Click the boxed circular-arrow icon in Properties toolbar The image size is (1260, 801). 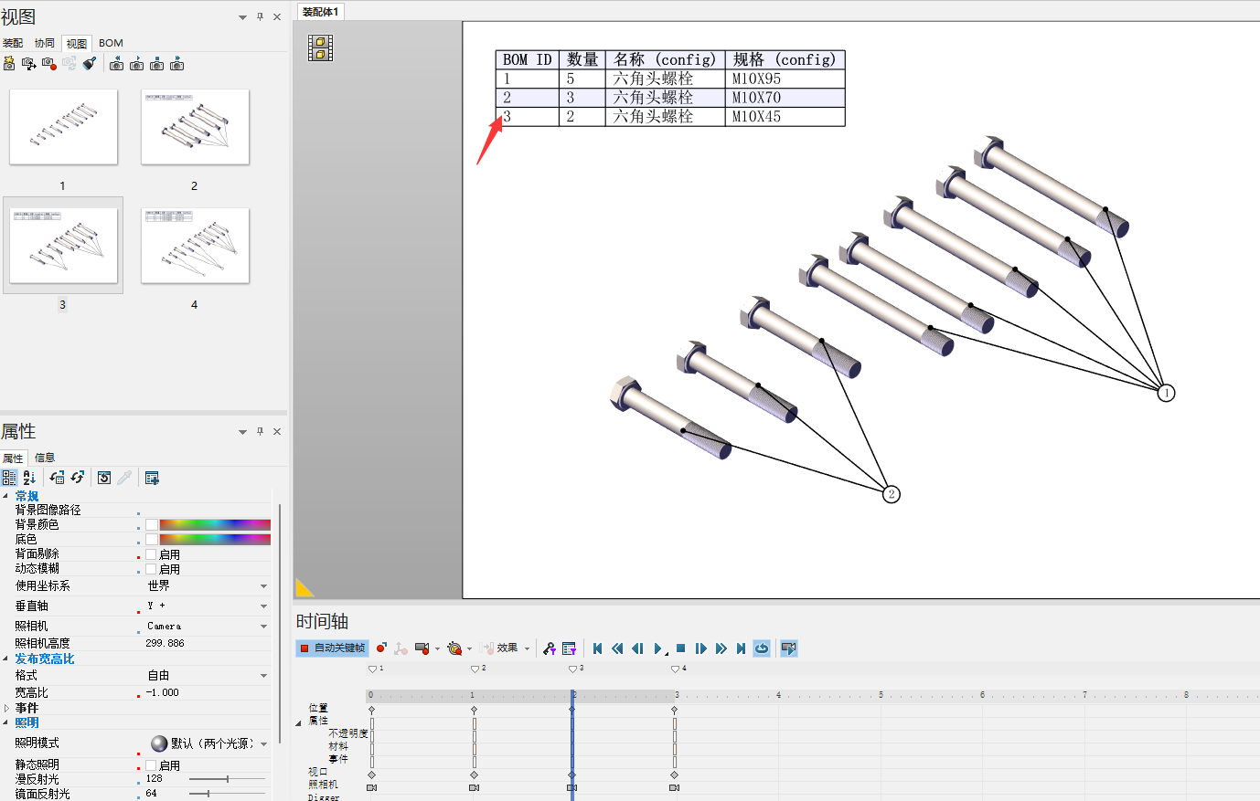point(104,478)
